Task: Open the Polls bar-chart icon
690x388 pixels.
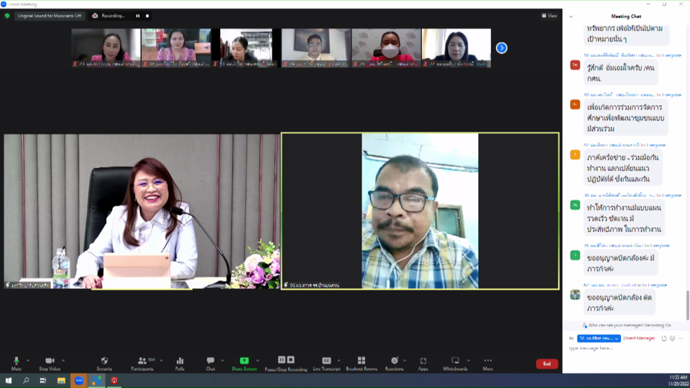Action: coord(180,364)
